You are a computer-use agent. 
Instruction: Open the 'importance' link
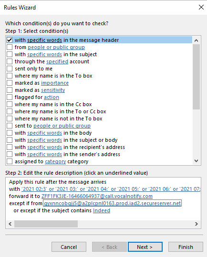tap(55, 83)
